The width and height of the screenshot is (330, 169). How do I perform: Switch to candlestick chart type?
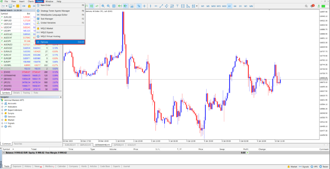pyautogui.click(x=92, y=6)
